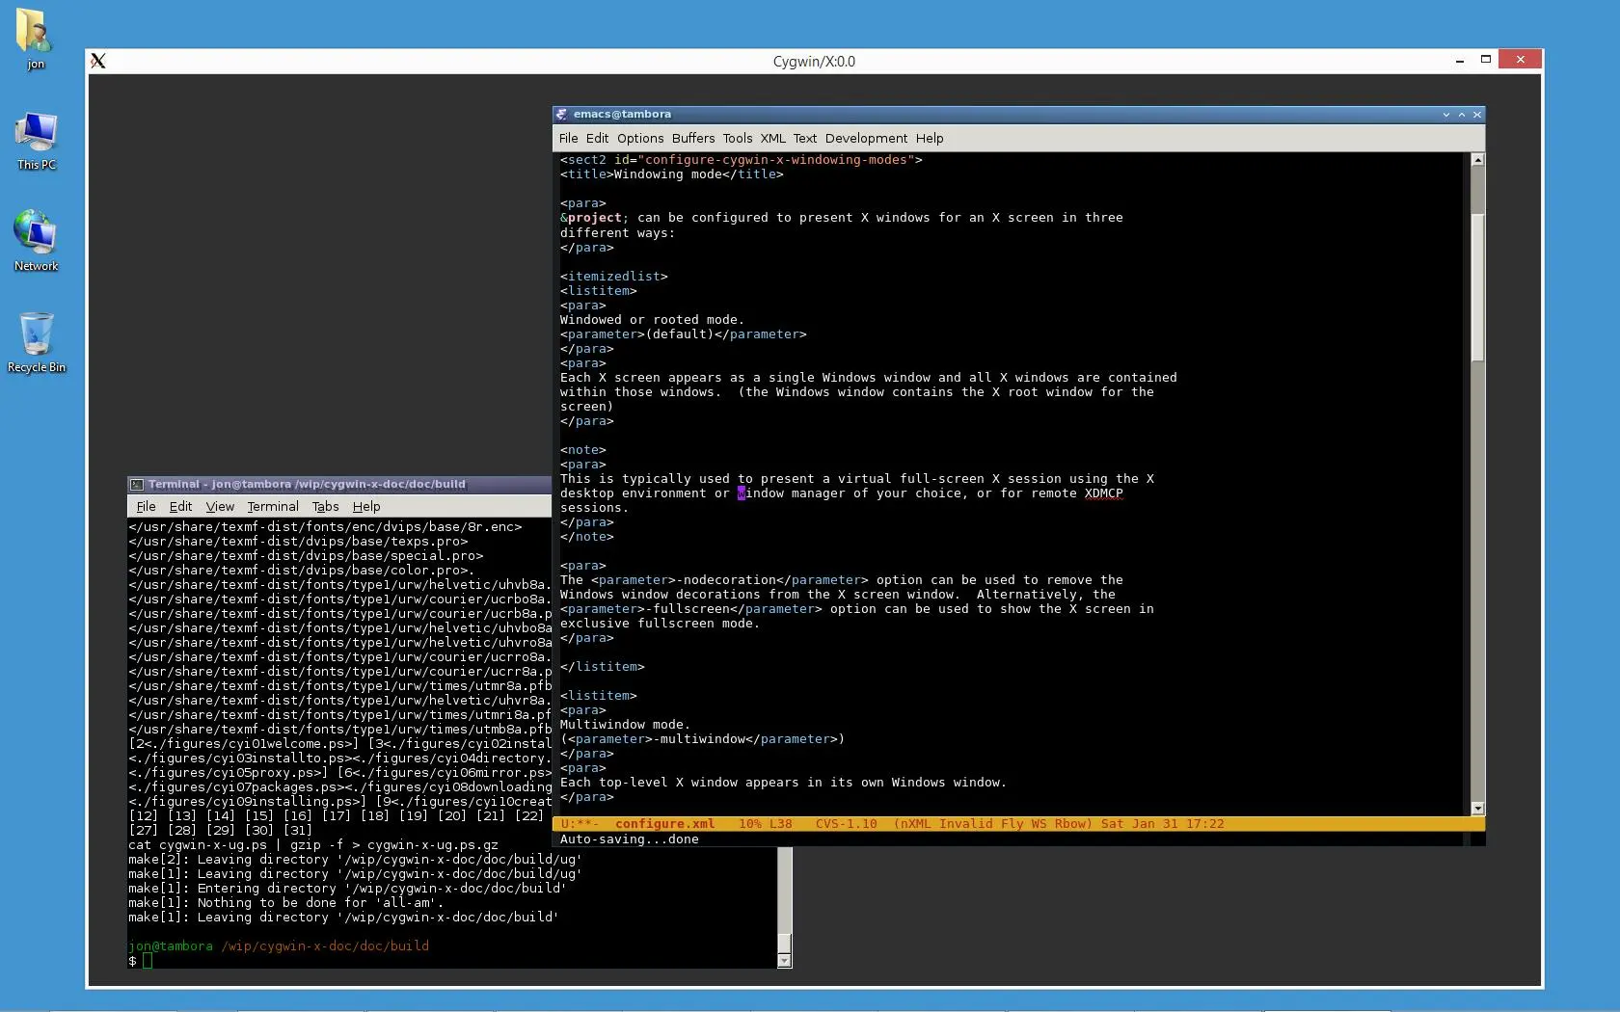This screenshot has width=1620, height=1012.
Task: Click the 'make[1]: Entering directory' terminal line
Action: pos(347,889)
